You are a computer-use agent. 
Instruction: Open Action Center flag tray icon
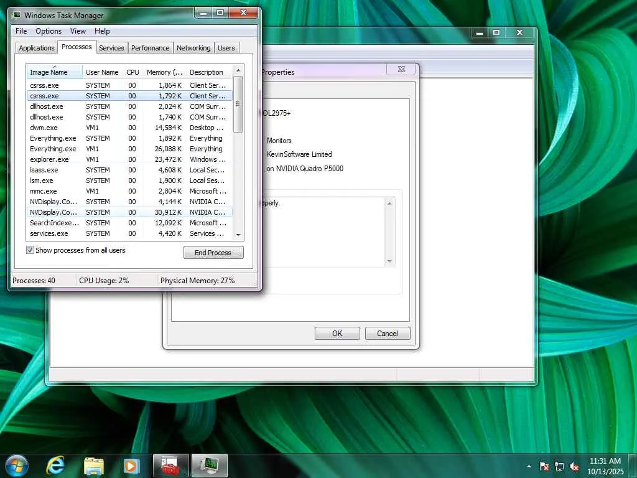pos(544,466)
